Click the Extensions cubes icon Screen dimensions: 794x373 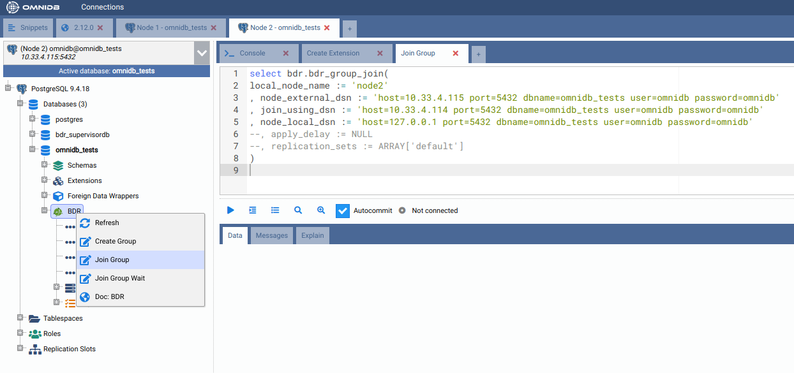pos(57,180)
